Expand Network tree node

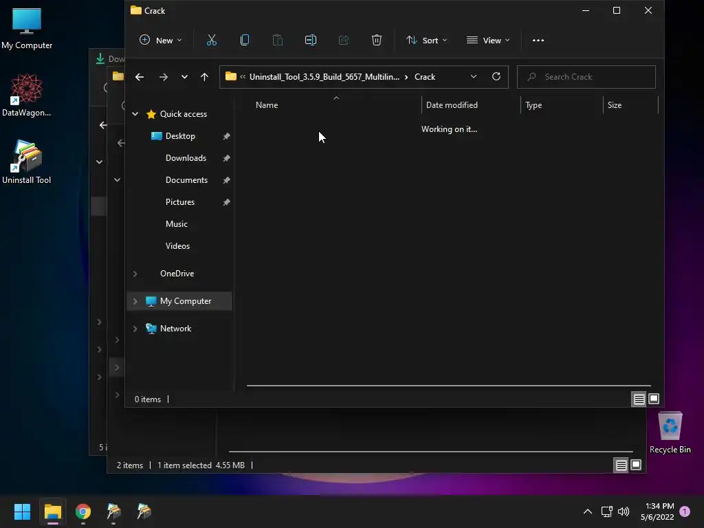coord(135,329)
